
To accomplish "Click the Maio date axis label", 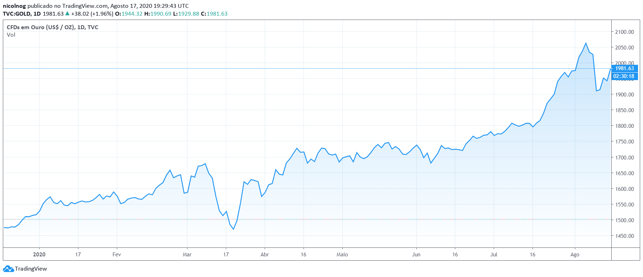I will pyautogui.click(x=342, y=255).
